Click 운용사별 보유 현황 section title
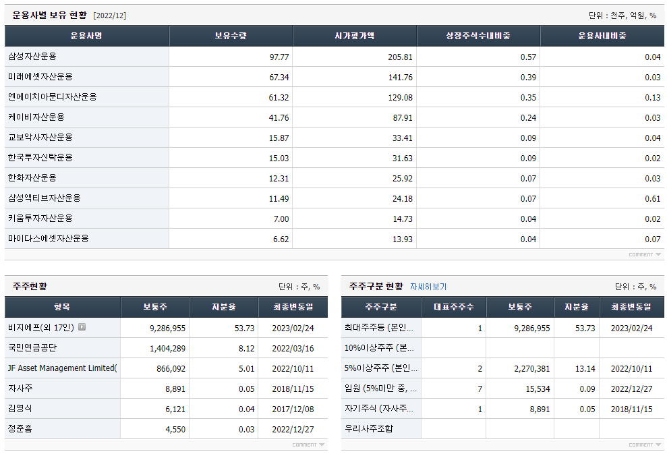 coord(49,16)
